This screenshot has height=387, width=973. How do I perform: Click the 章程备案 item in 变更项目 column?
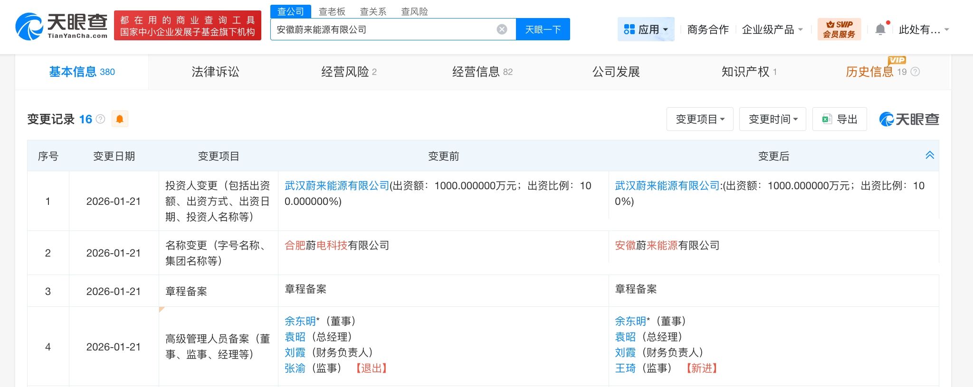186,291
